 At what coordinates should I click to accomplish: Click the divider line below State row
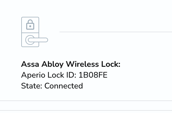click(x=86, y=101)
